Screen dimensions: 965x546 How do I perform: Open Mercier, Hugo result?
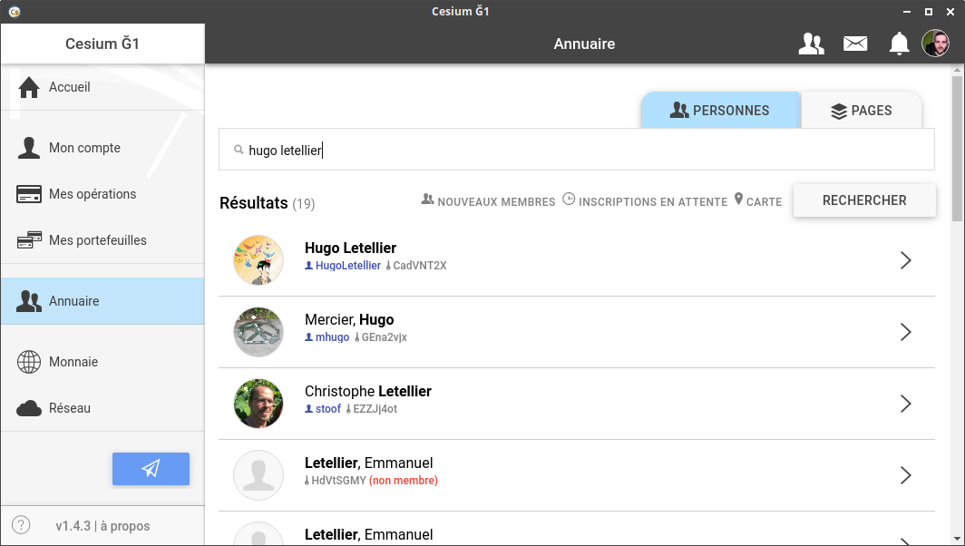coord(577,332)
